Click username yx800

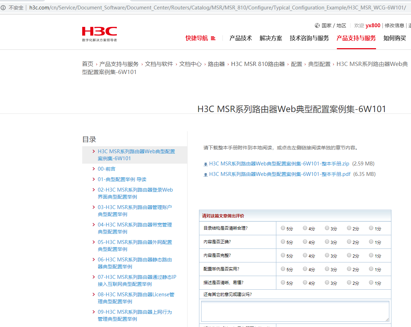pyautogui.click(x=373, y=25)
